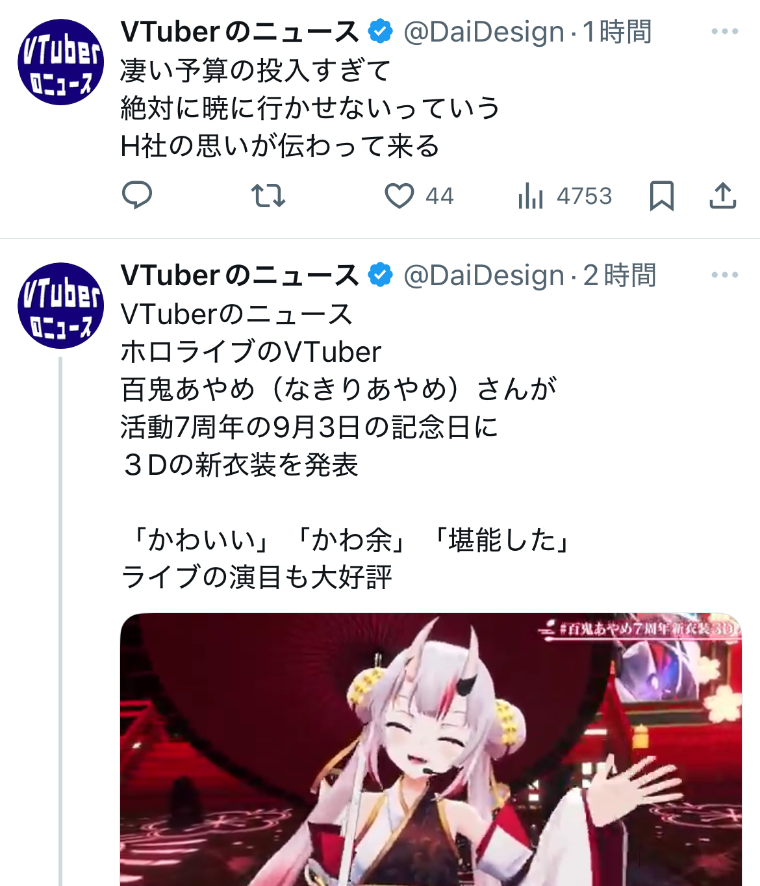Open first tweet text about H社
This screenshot has width=760, height=886.
310,108
